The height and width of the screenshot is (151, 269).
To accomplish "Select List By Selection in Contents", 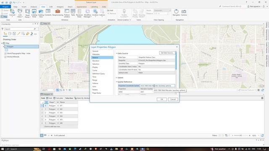I will [x=14, y=34].
